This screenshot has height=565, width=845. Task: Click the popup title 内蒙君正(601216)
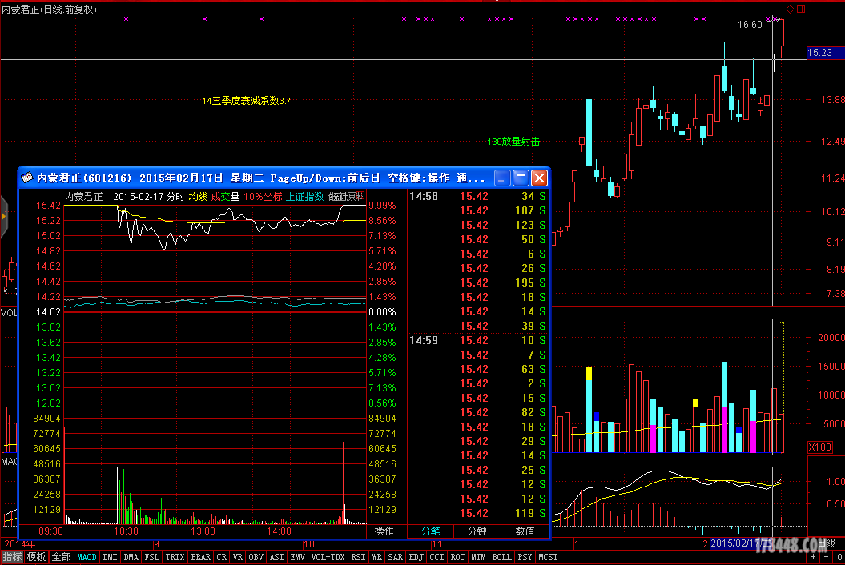pos(84,178)
